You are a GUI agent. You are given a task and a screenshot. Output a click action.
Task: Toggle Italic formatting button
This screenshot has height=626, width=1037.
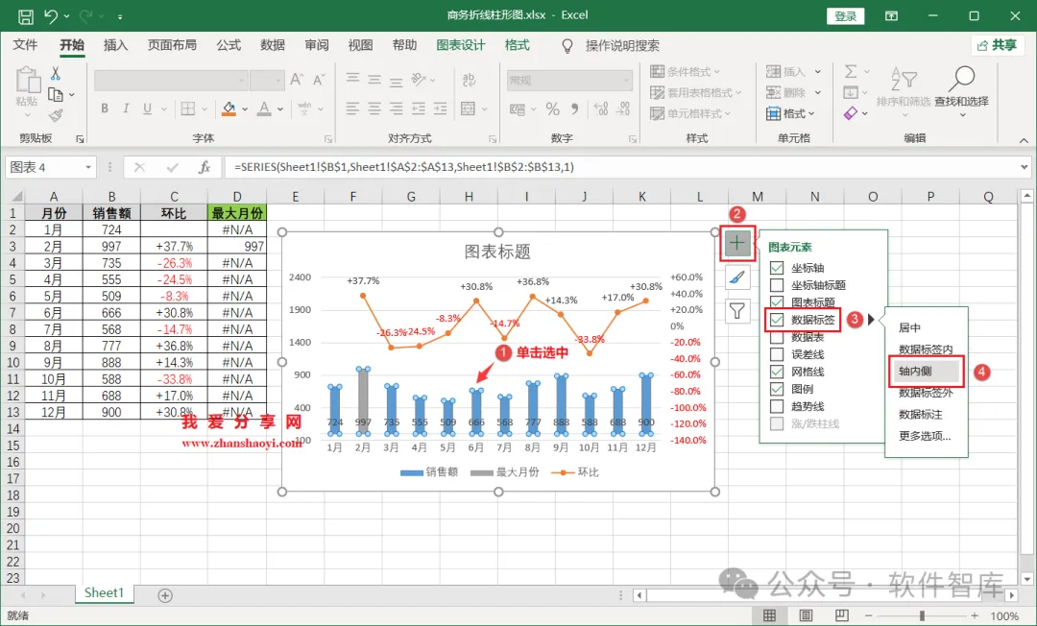(126, 108)
